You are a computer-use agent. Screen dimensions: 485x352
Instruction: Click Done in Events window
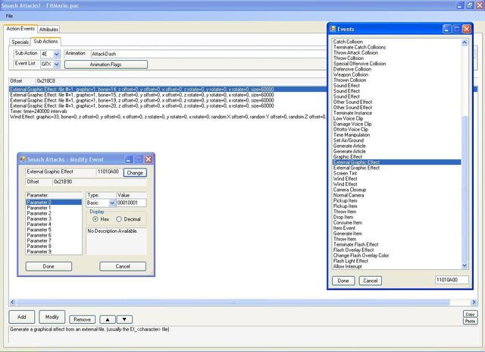pyautogui.click(x=343, y=281)
